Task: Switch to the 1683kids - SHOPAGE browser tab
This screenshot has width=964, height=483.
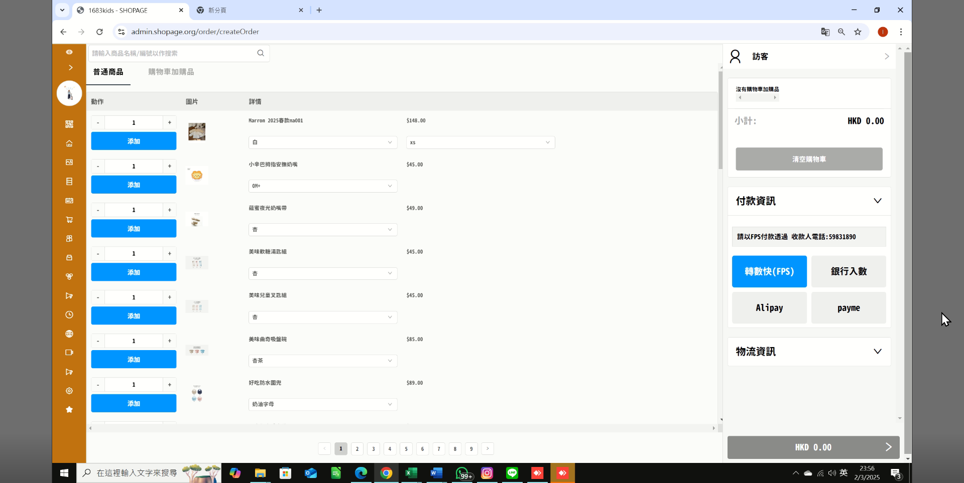Action: click(131, 10)
